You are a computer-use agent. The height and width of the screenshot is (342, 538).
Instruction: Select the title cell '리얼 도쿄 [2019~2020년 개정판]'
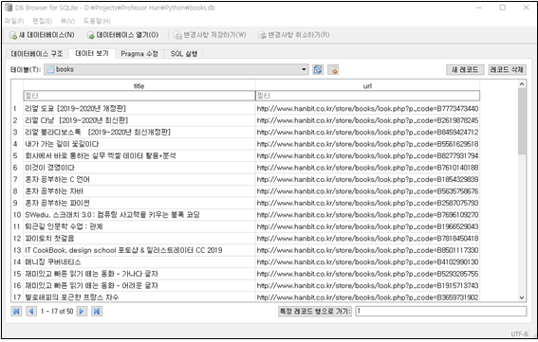click(139, 109)
